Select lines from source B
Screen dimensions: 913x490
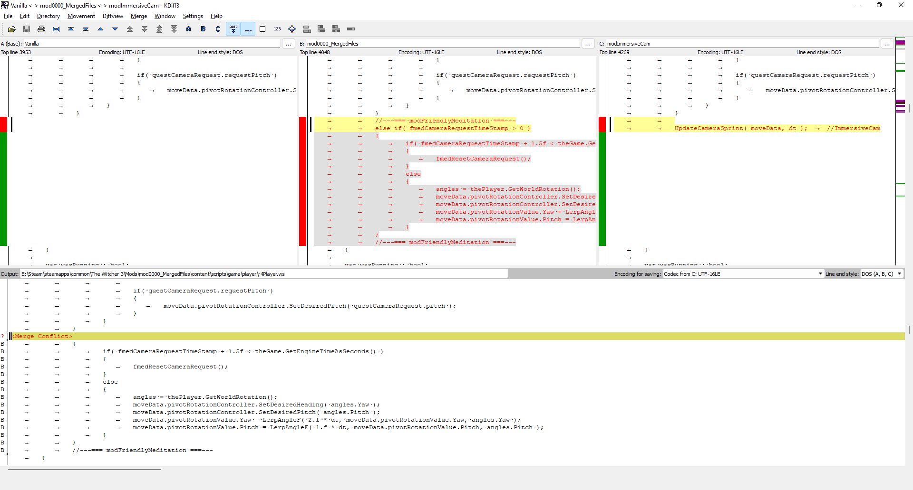click(204, 29)
